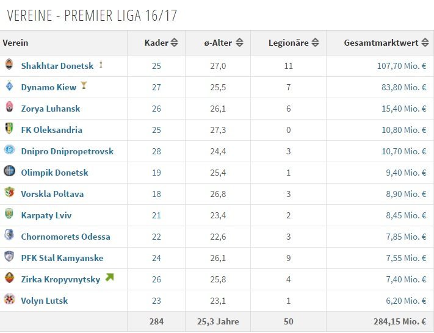Open the PFK Stal Kamyanske club link

[62, 258]
